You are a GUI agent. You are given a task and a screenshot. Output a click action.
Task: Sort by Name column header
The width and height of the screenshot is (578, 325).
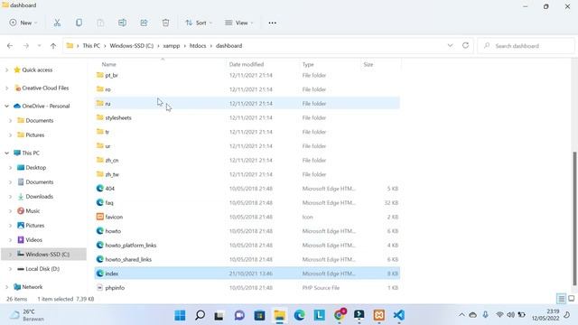click(x=108, y=64)
